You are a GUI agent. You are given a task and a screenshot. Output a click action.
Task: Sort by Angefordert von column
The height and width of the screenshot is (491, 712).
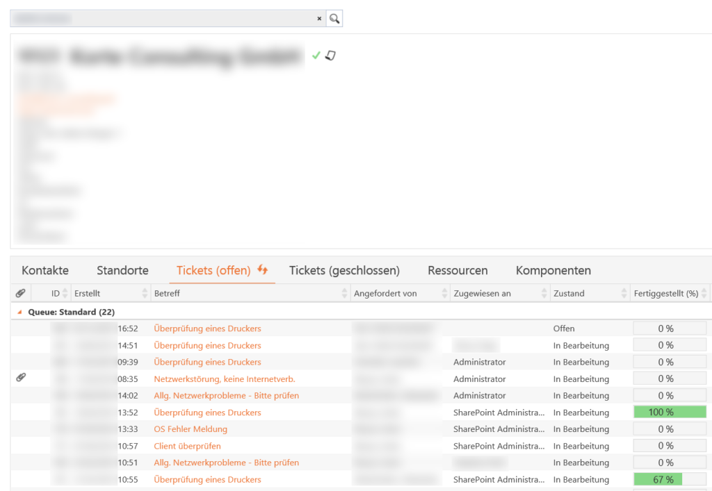pos(385,293)
